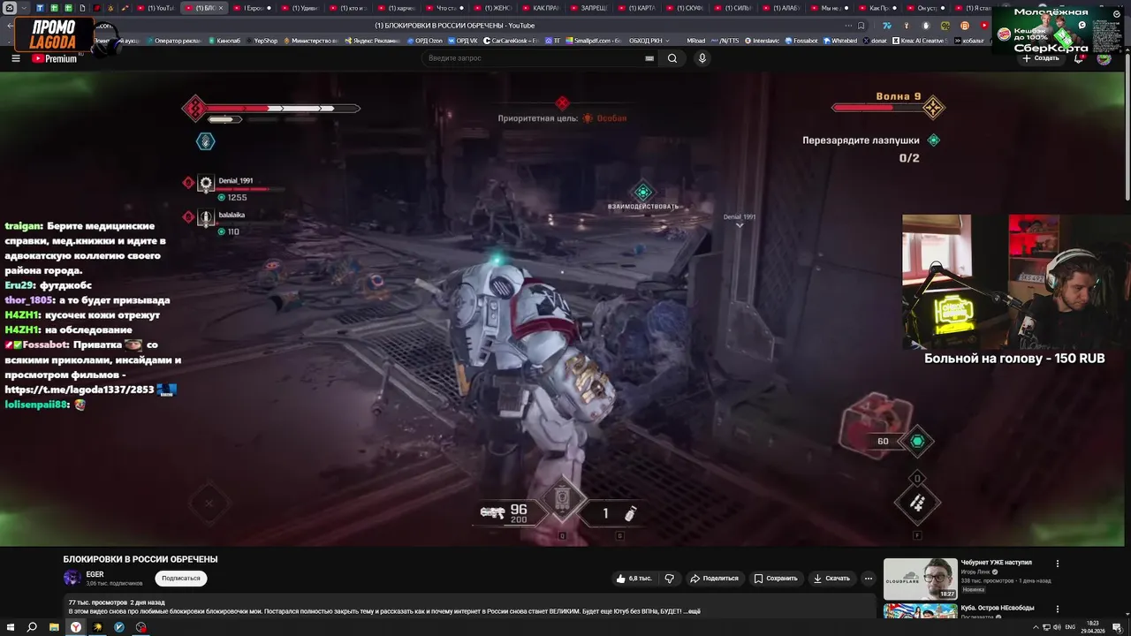Click the "77 тыс. просмотров" view count
The height and width of the screenshot is (636, 1131).
pyautogui.click(x=98, y=602)
